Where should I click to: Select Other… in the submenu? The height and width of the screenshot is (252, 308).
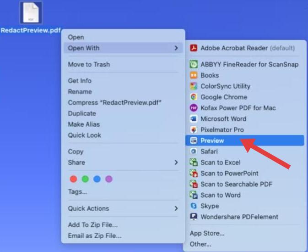click(x=245, y=244)
